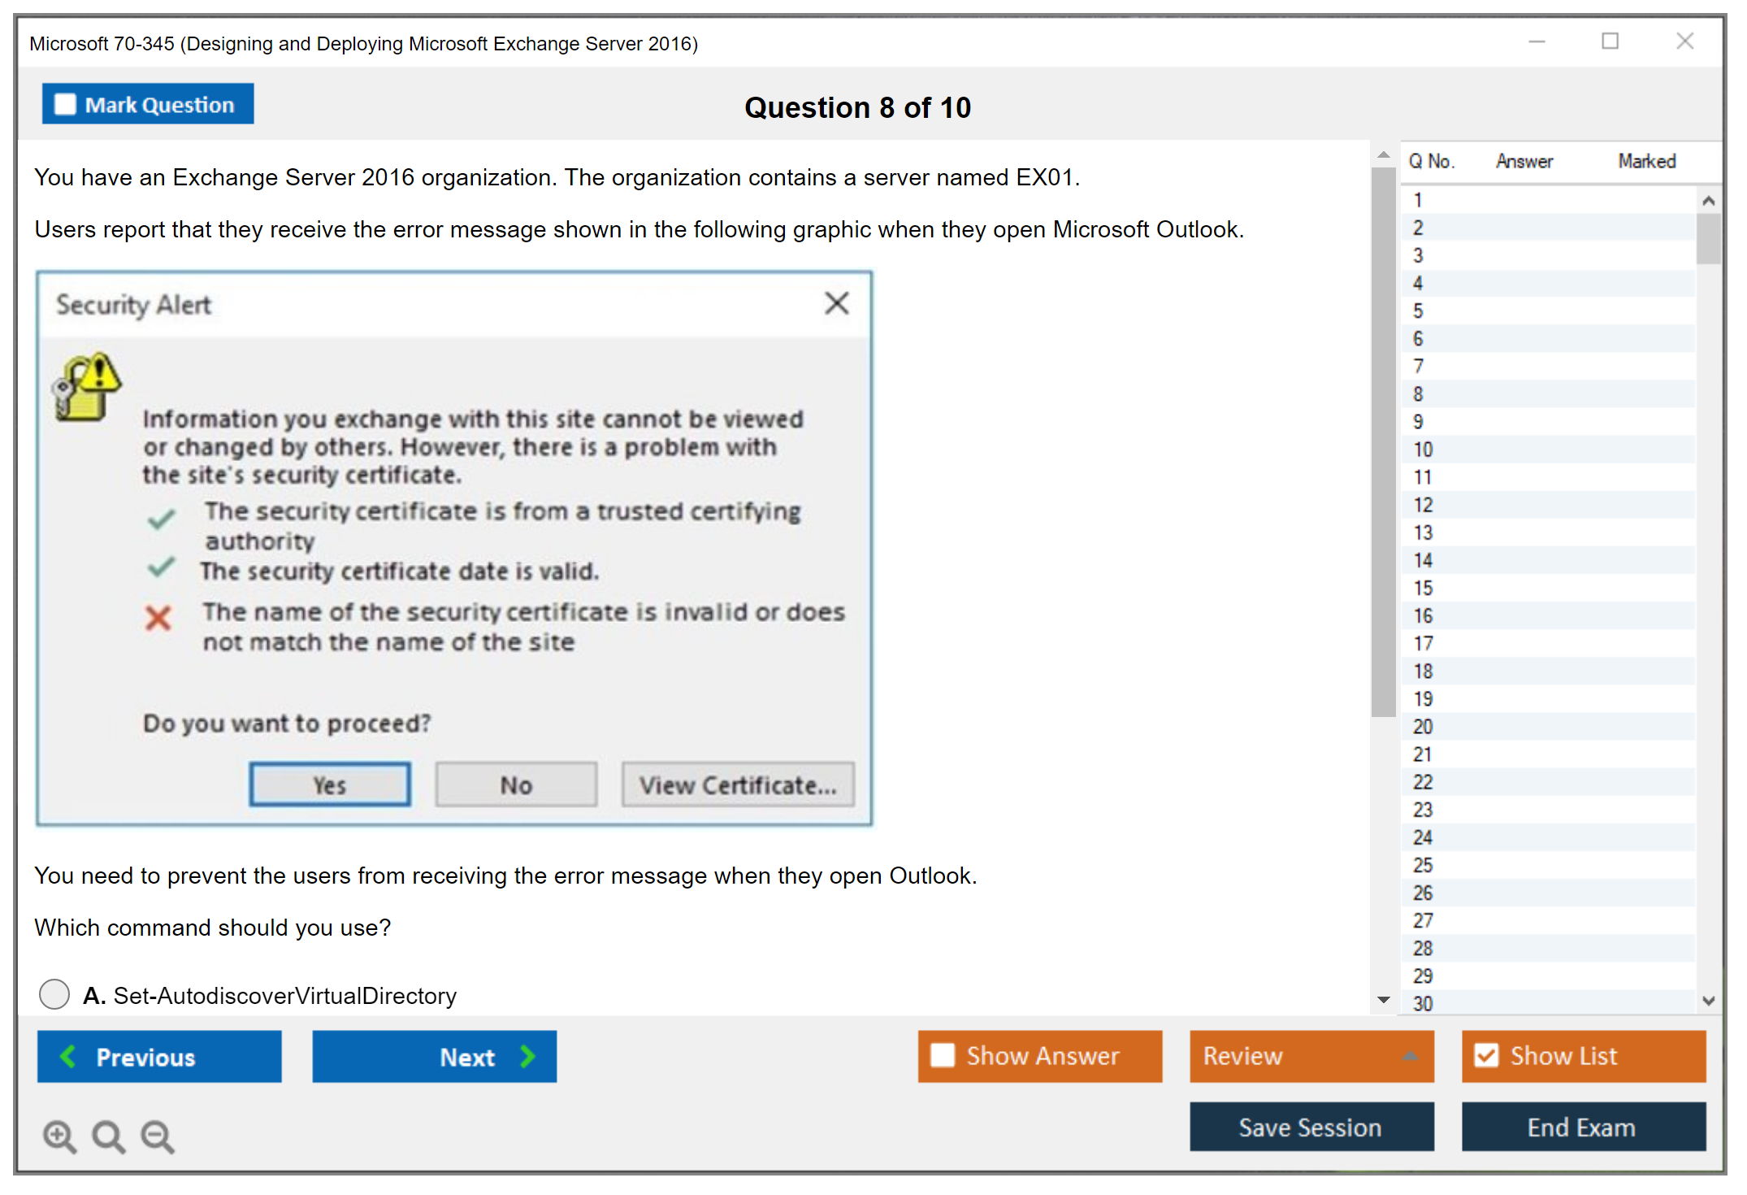Select question 15 in the list
The image size is (1747, 1195).
[1424, 588]
